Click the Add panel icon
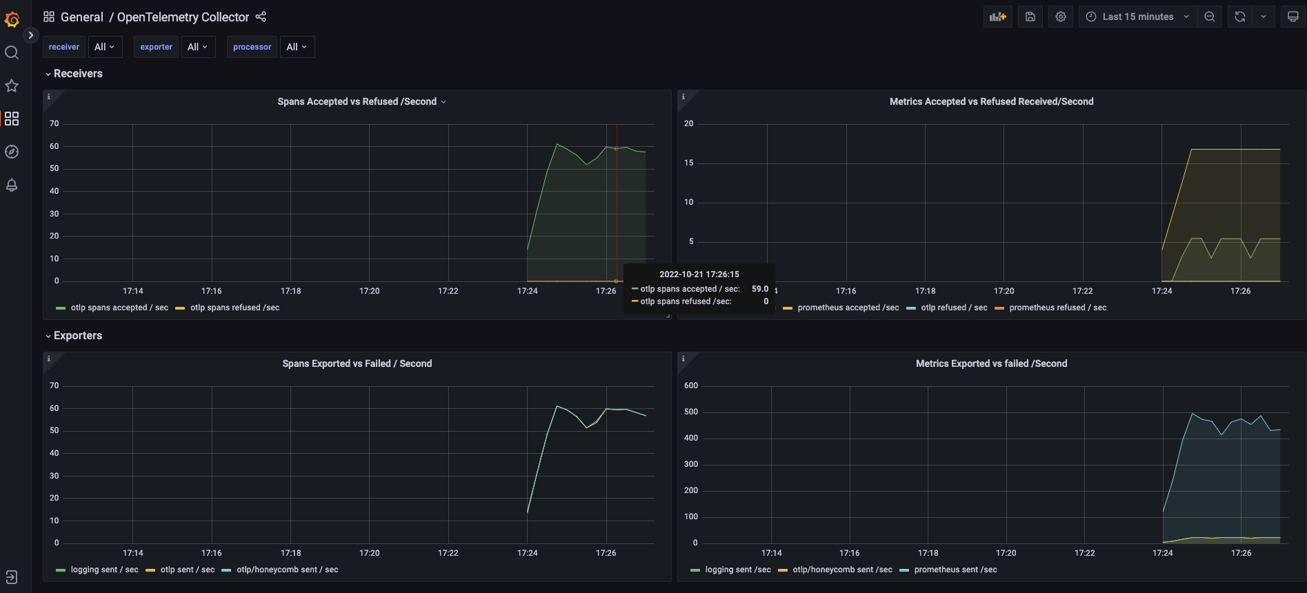The height and width of the screenshot is (593, 1307). click(x=998, y=17)
